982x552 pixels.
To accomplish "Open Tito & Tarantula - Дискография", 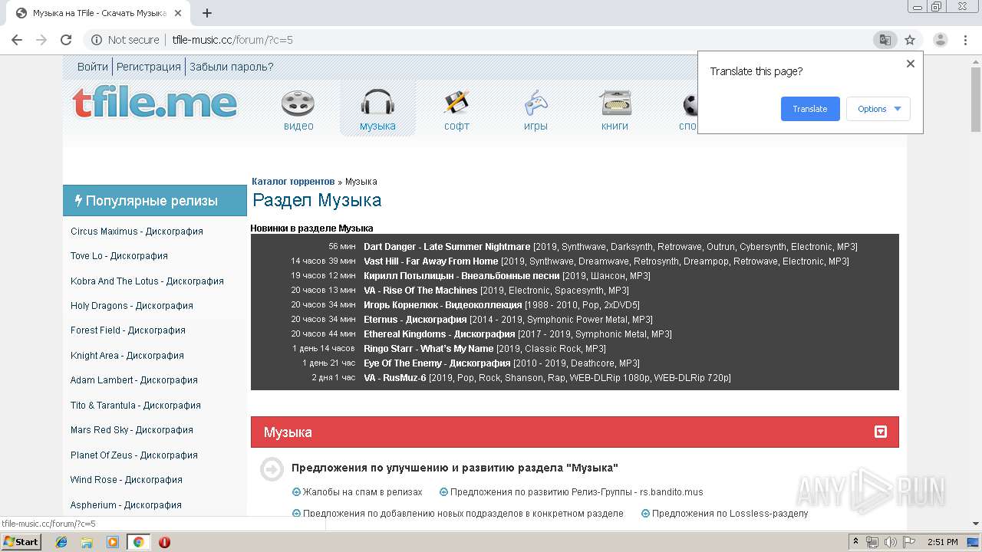I will [x=136, y=406].
